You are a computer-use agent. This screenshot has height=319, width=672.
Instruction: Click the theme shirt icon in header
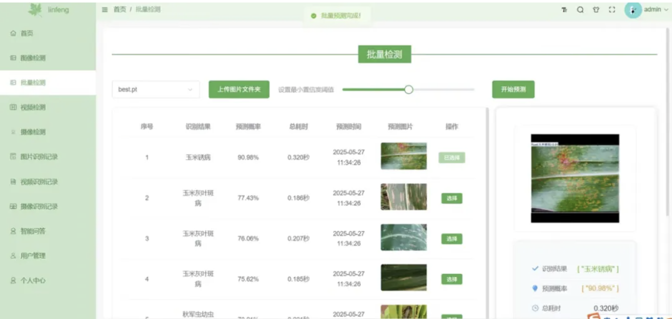pyautogui.click(x=596, y=9)
